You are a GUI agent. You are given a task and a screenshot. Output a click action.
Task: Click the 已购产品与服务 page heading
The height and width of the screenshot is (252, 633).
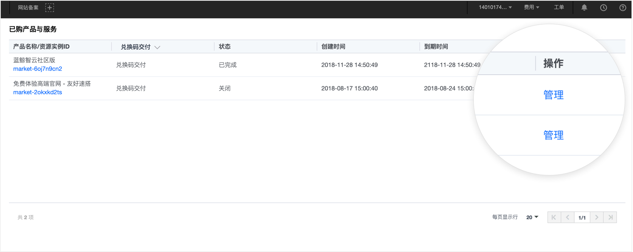(x=33, y=29)
